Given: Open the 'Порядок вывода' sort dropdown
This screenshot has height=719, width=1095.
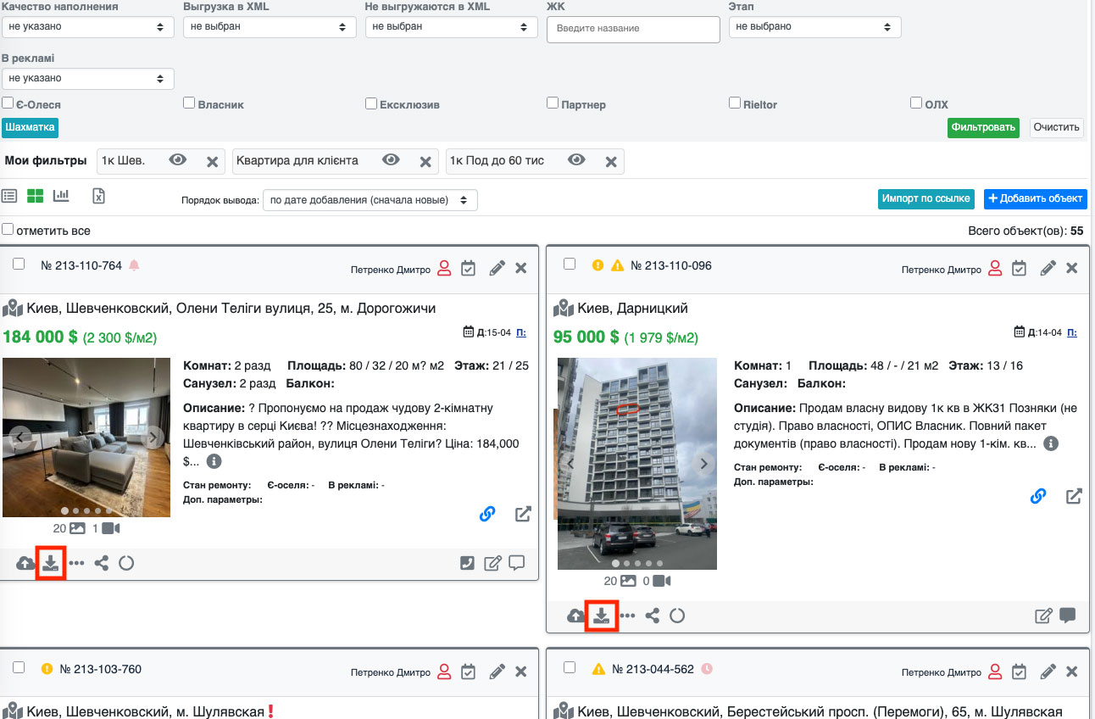Looking at the screenshot, I should tap(370, 200).
